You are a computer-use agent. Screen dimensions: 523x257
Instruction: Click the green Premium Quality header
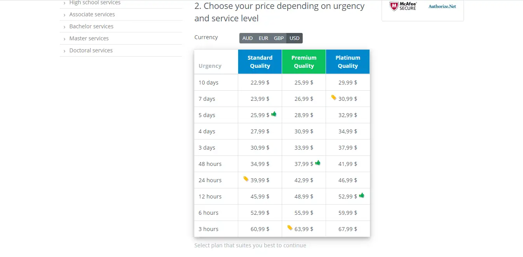303,62
